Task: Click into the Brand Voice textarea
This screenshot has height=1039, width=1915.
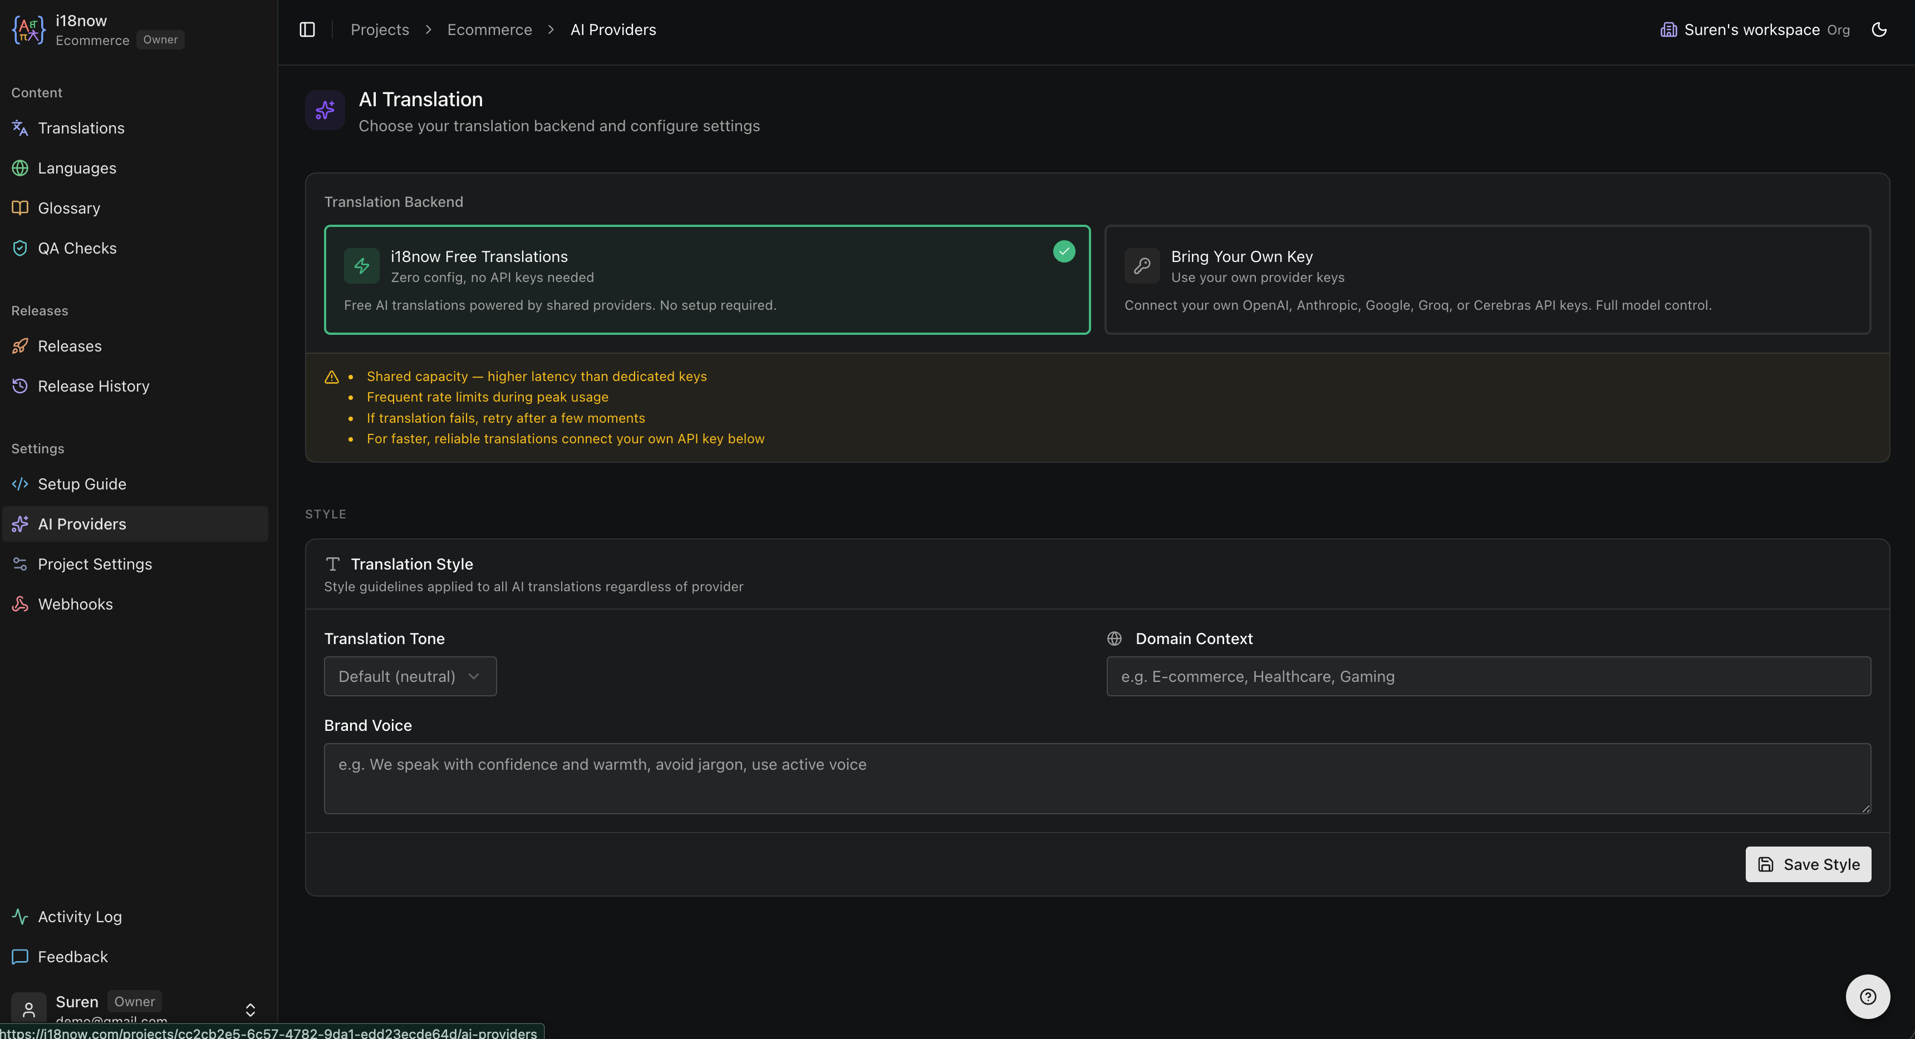Action: [x=1097, y=778]
